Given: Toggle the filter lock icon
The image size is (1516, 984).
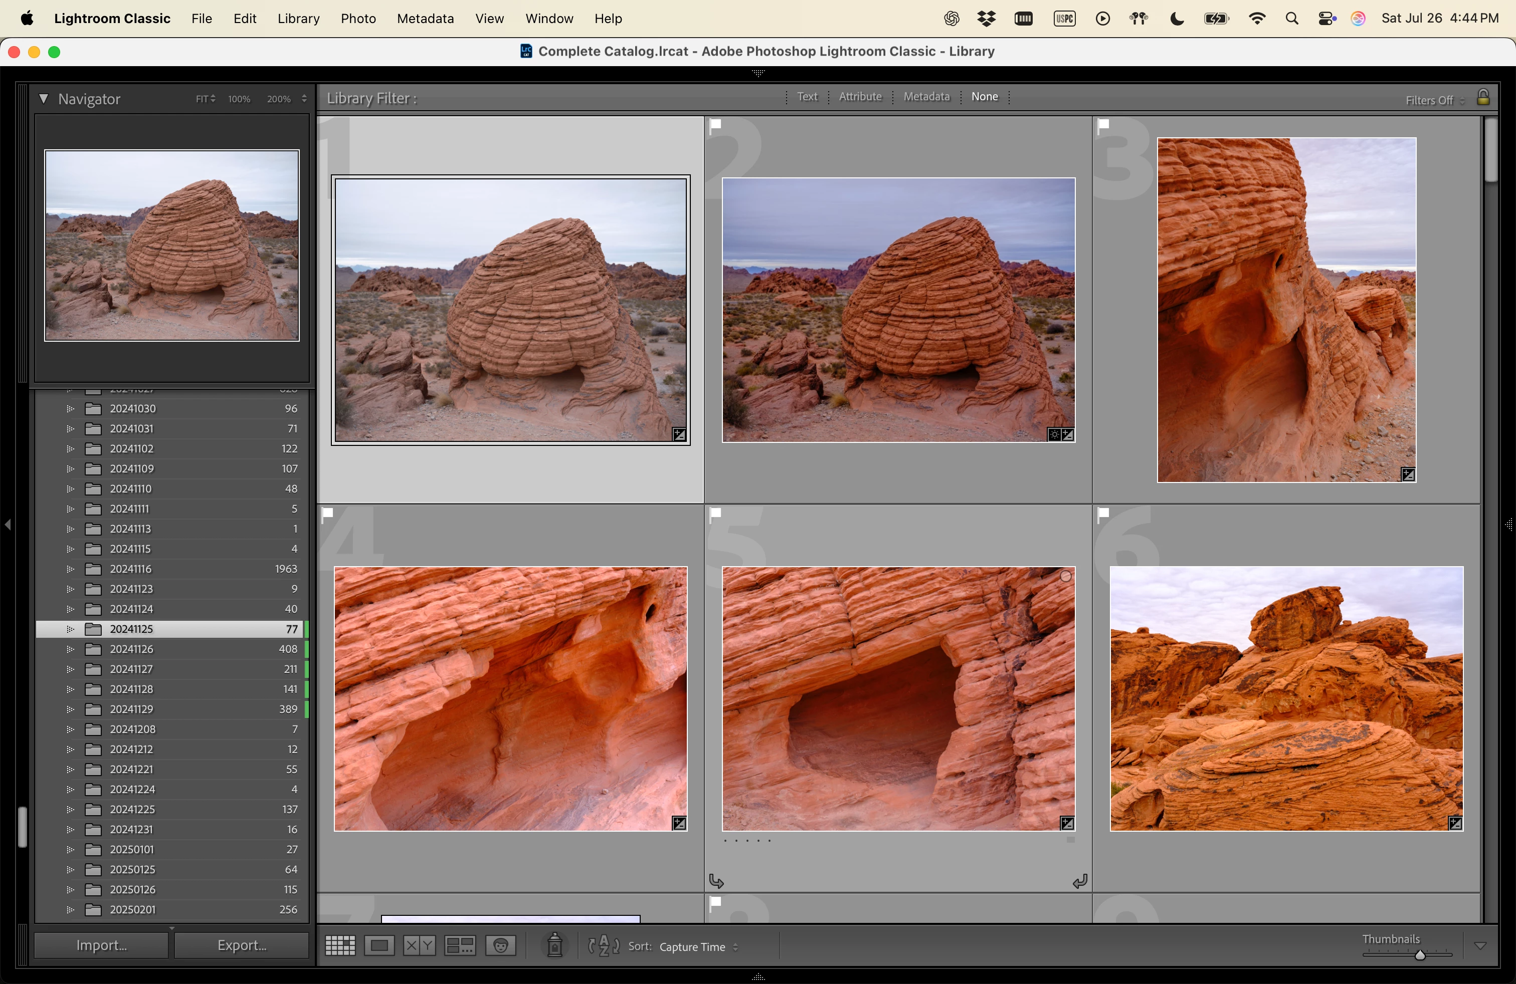Looking at the screenshot, I should click(1483, 97).
